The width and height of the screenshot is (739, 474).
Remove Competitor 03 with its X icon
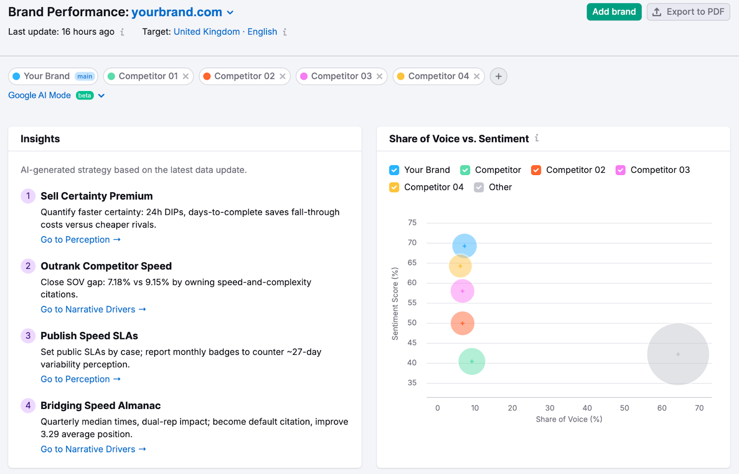click(380, 76)
